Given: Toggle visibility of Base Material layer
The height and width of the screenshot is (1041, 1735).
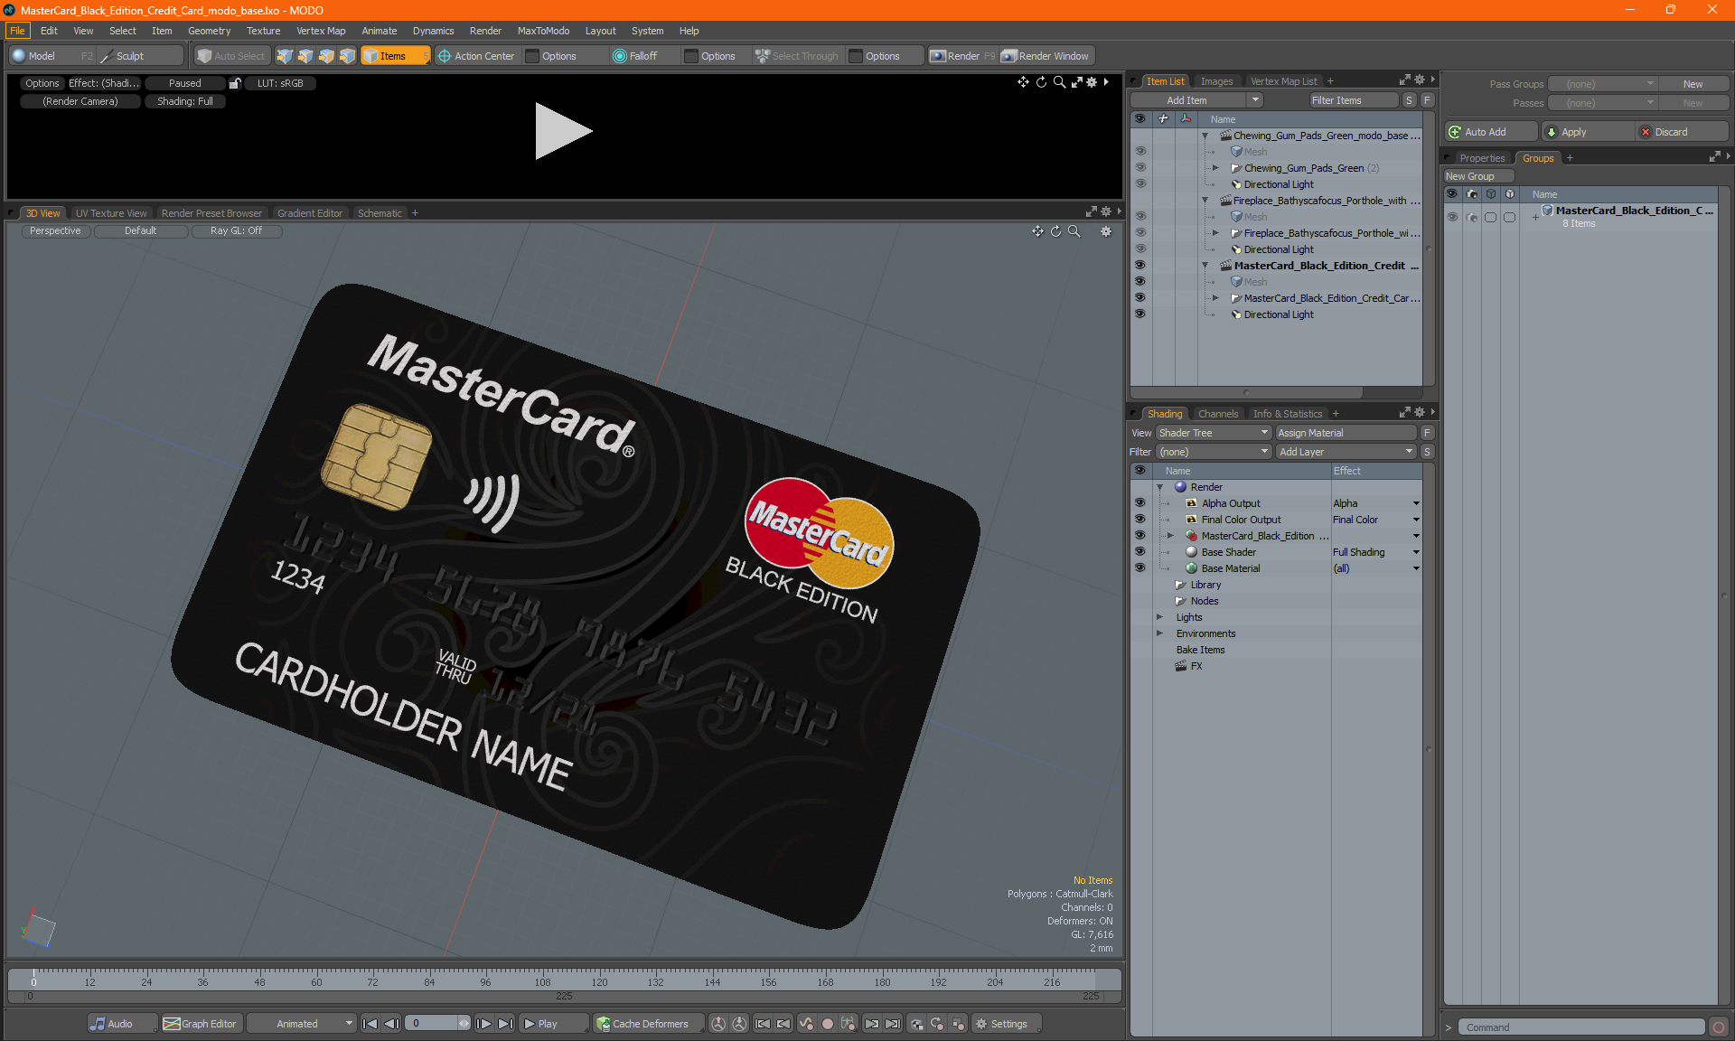Looking at the screenshot, I should [1139, 568].
